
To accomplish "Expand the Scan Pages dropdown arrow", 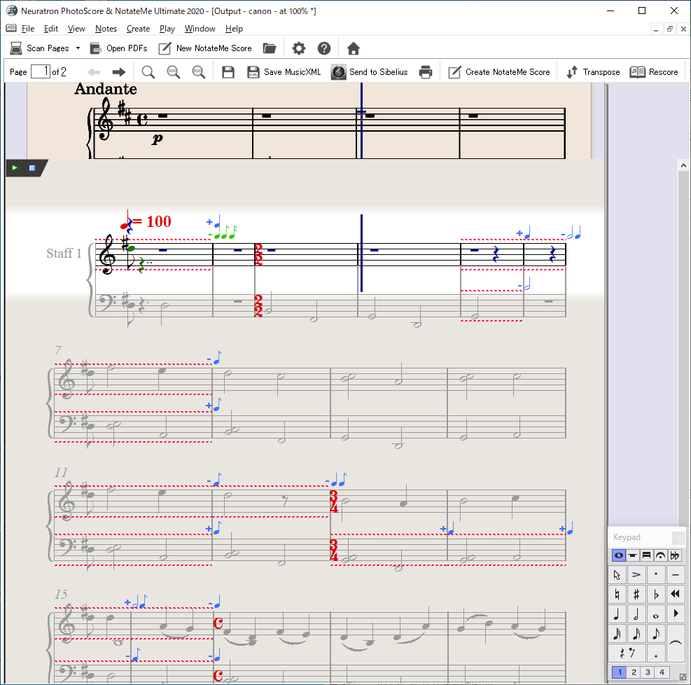I will pyautogui.click(x=78, y=48).
